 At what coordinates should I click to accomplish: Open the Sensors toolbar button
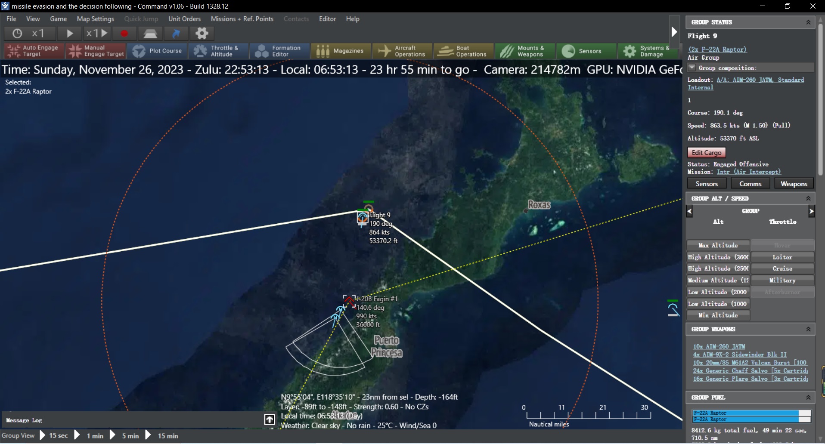pos(586,51)
